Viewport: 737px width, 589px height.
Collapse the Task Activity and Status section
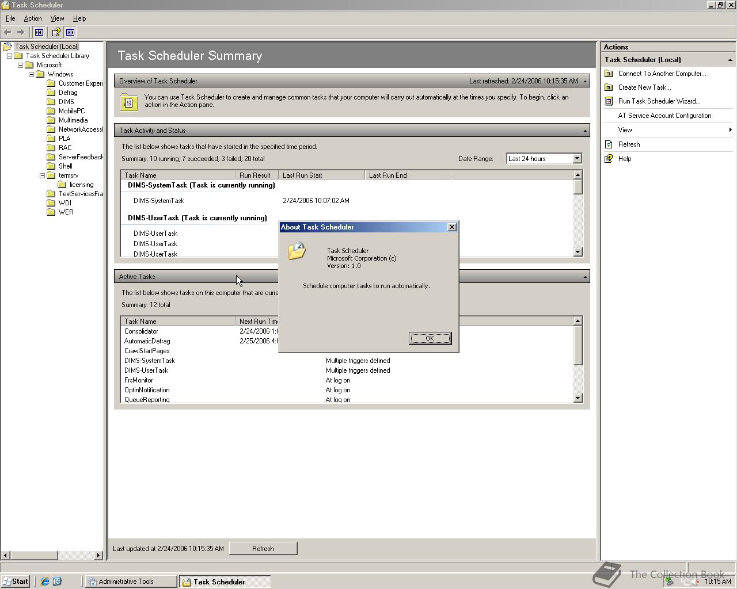585,131
